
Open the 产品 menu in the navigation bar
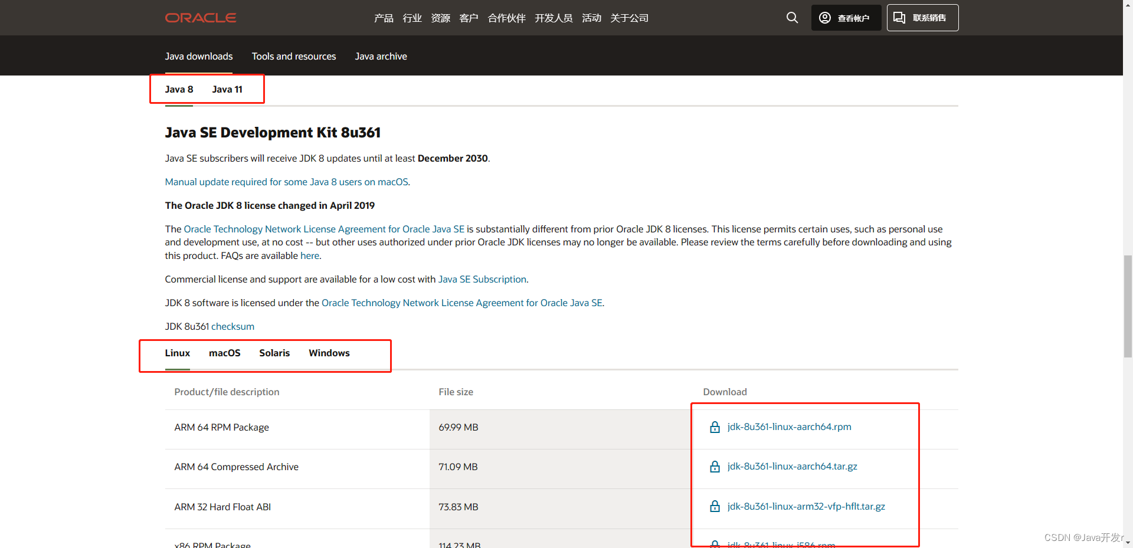pyautogui.click(x=384, y=18)
